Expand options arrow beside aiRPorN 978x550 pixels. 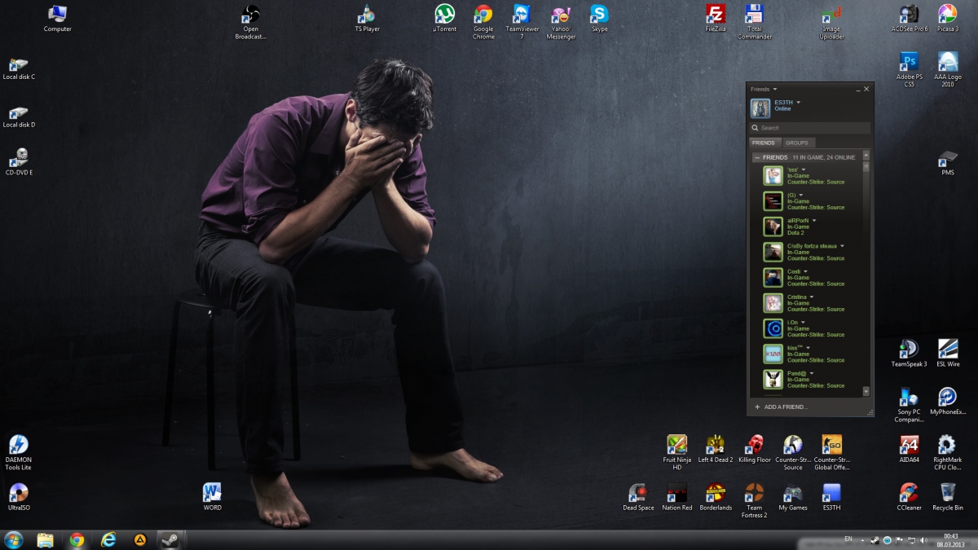[814, 221]
